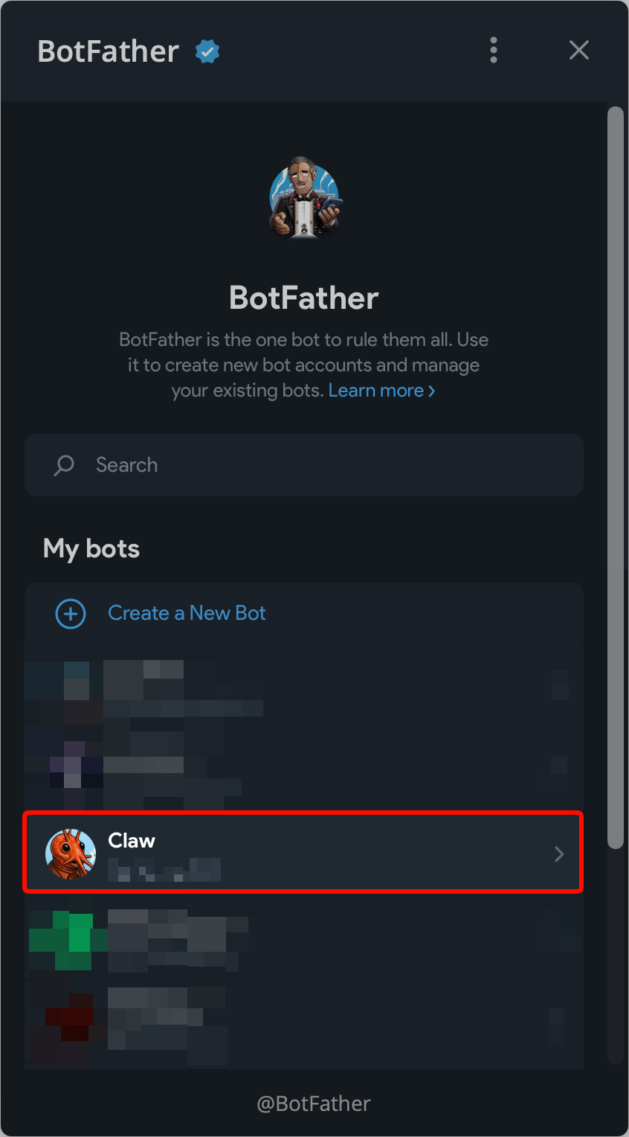Click the verified badge next to BotFather

[207, 51]
